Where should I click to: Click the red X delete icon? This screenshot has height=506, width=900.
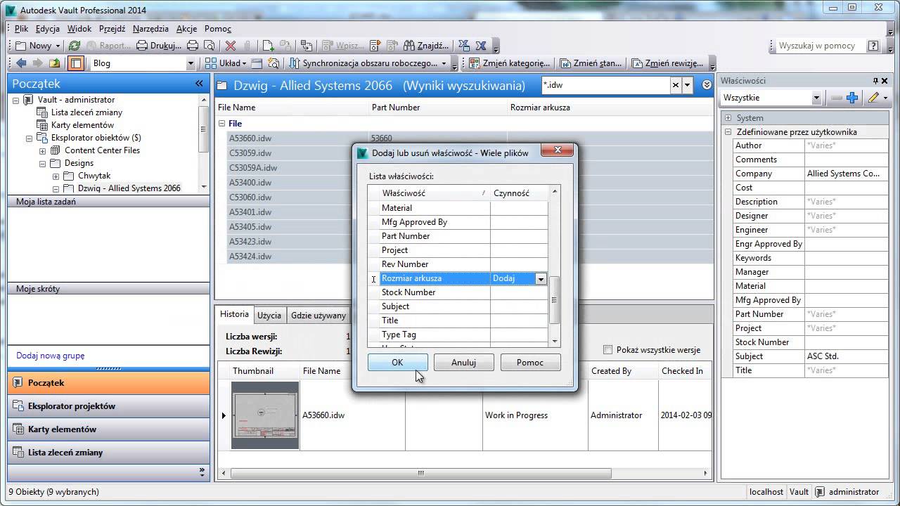click(231, 46)
